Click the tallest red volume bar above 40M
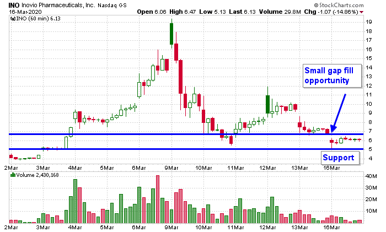Screen dimensions: 386x232 click(158, 199)
